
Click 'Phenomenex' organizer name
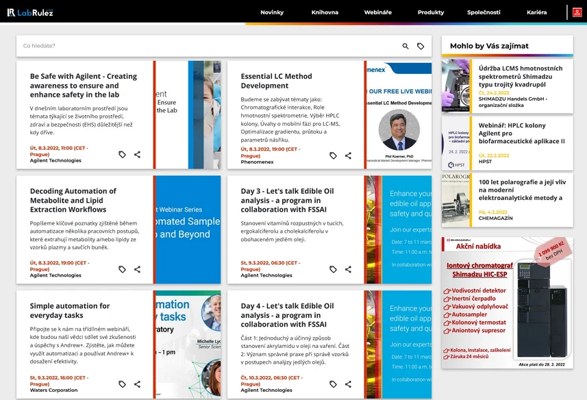(x=257, y=162)
